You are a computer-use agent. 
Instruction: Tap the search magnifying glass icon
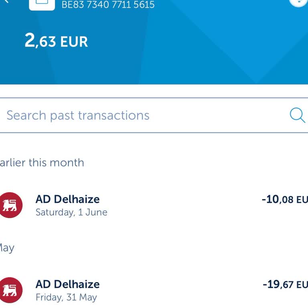pos(297,115)
